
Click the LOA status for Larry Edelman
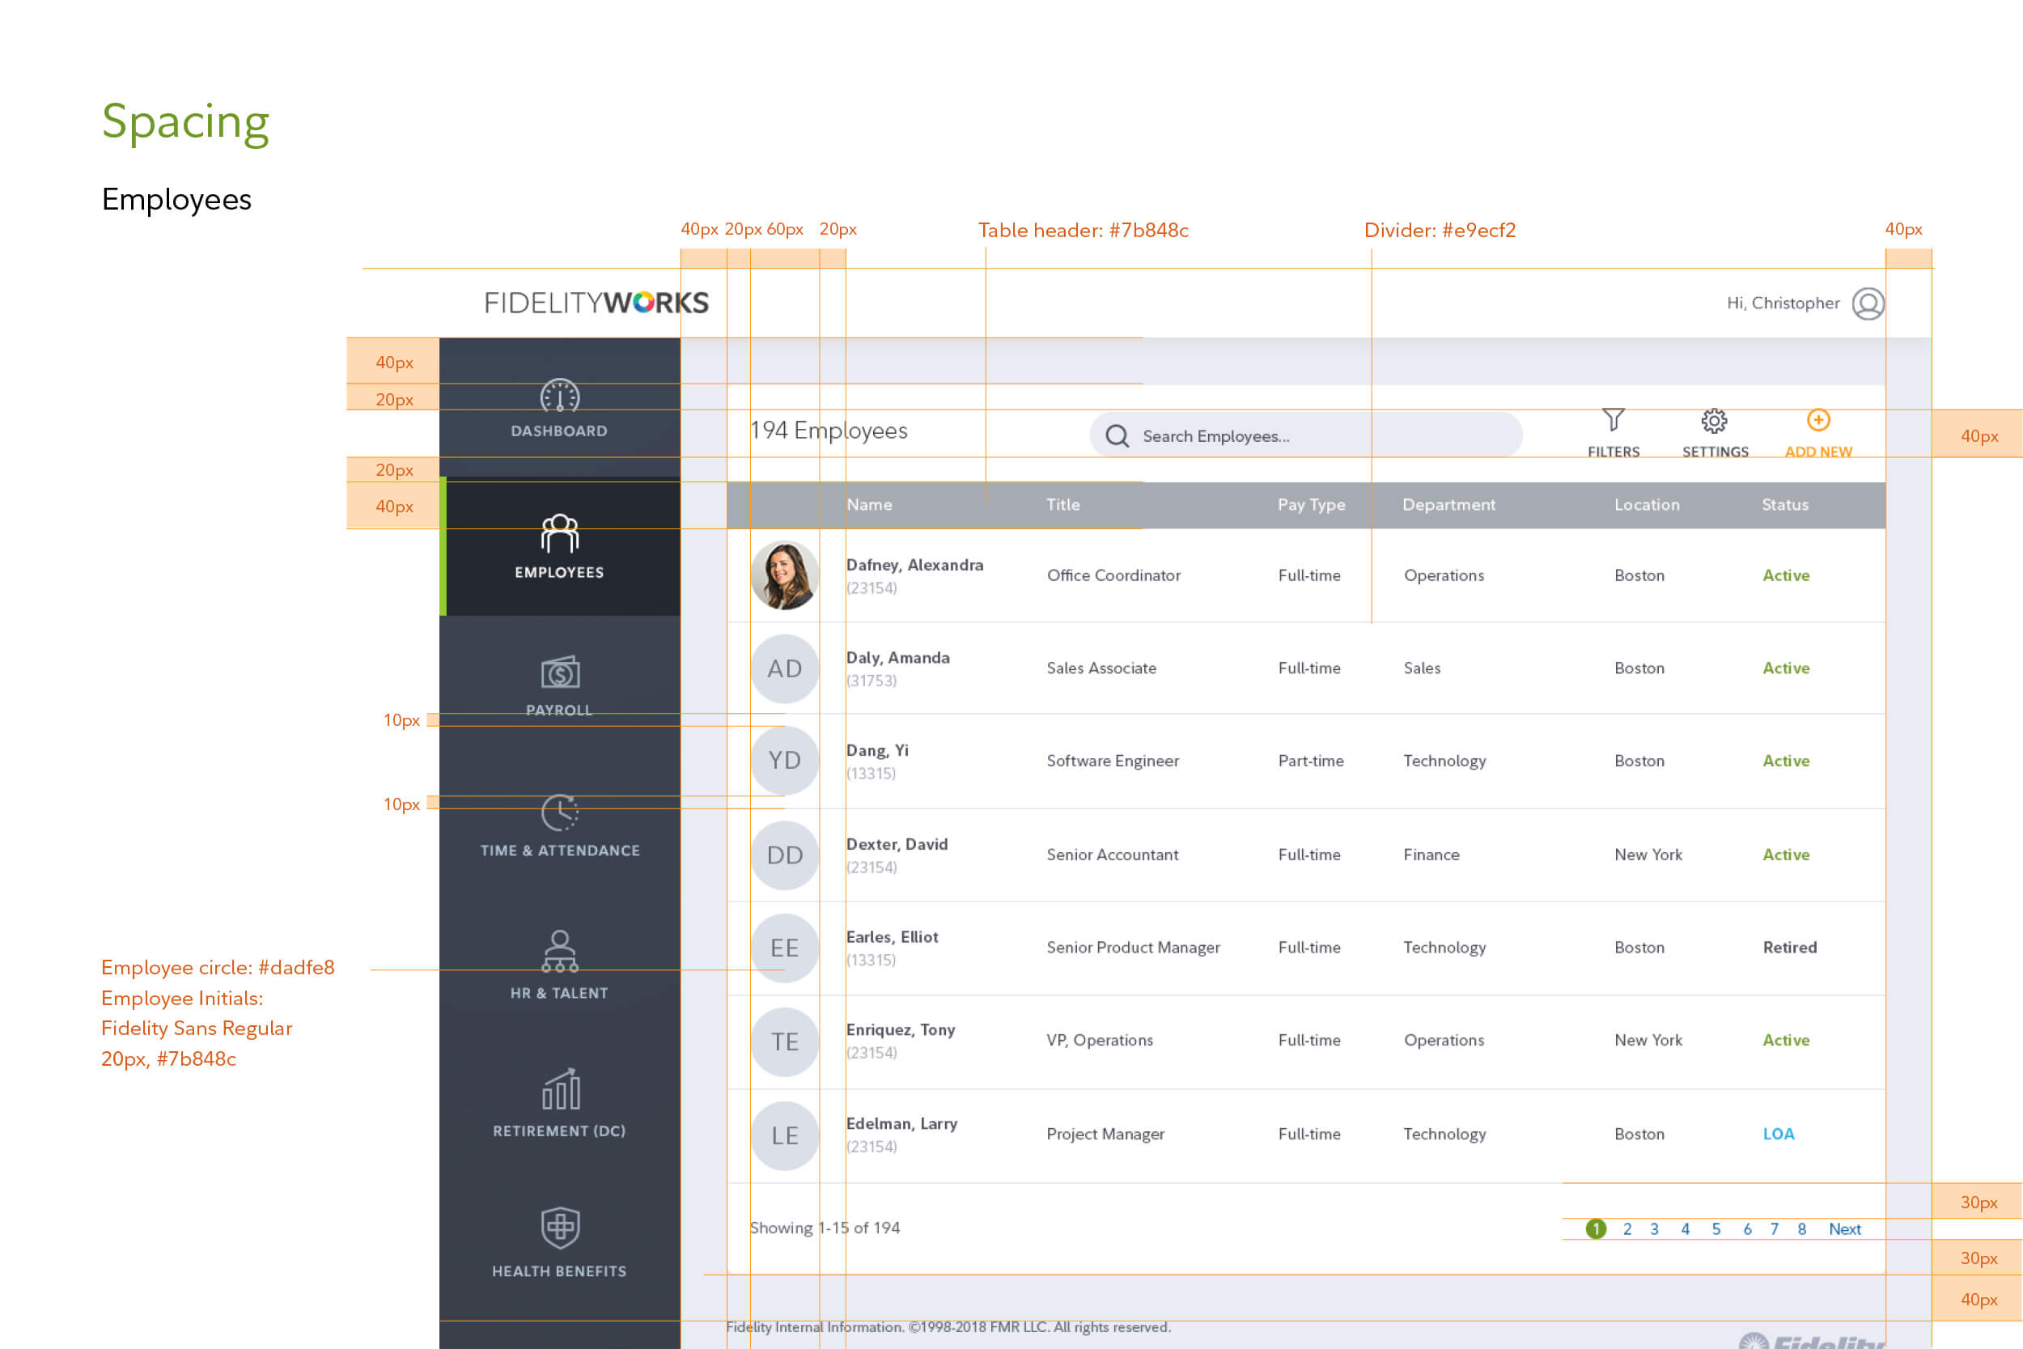[1779, 1134]
